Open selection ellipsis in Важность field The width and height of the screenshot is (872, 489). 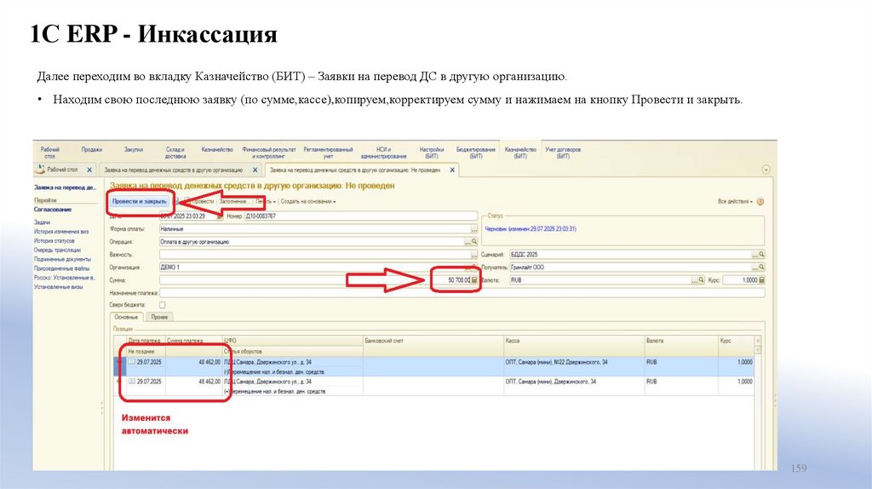pos(473,254)
